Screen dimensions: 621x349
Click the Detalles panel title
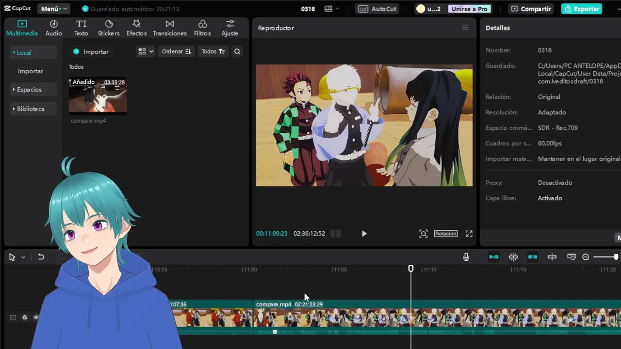point(498,28)
